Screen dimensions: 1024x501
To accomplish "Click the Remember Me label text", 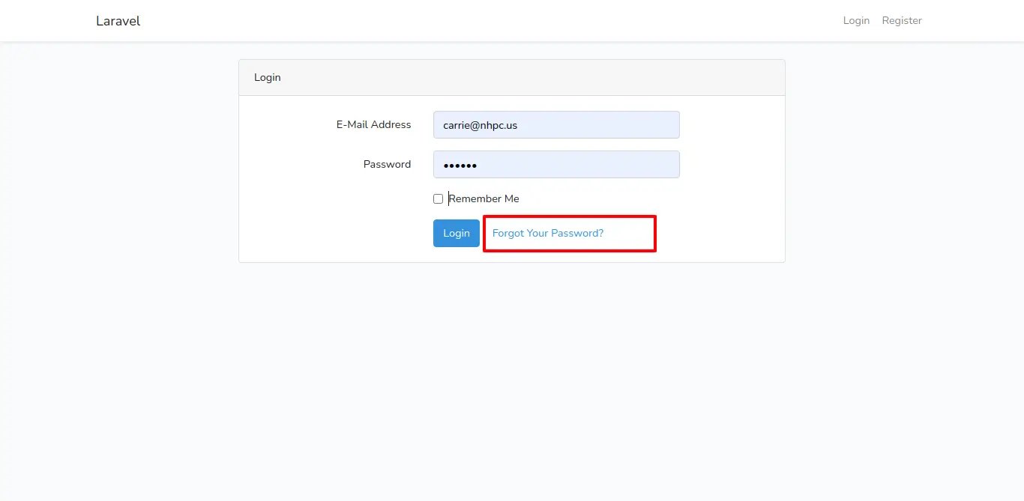I will tap(484, 199).
